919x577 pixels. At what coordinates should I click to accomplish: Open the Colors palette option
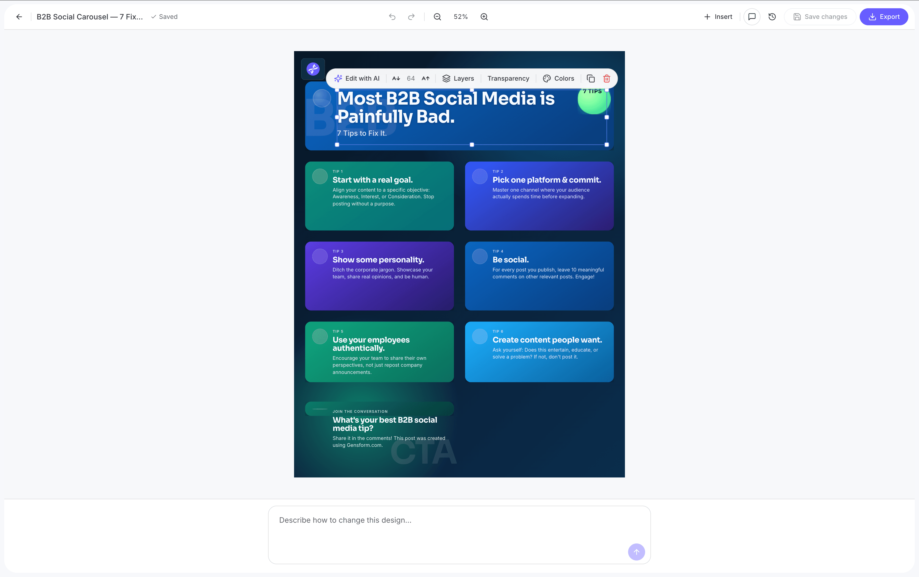pos(558,79)
